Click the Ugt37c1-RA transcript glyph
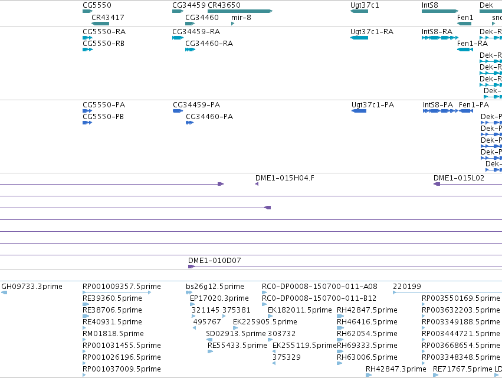Viewport: 502px width, 378px height. tap(359, 38)
